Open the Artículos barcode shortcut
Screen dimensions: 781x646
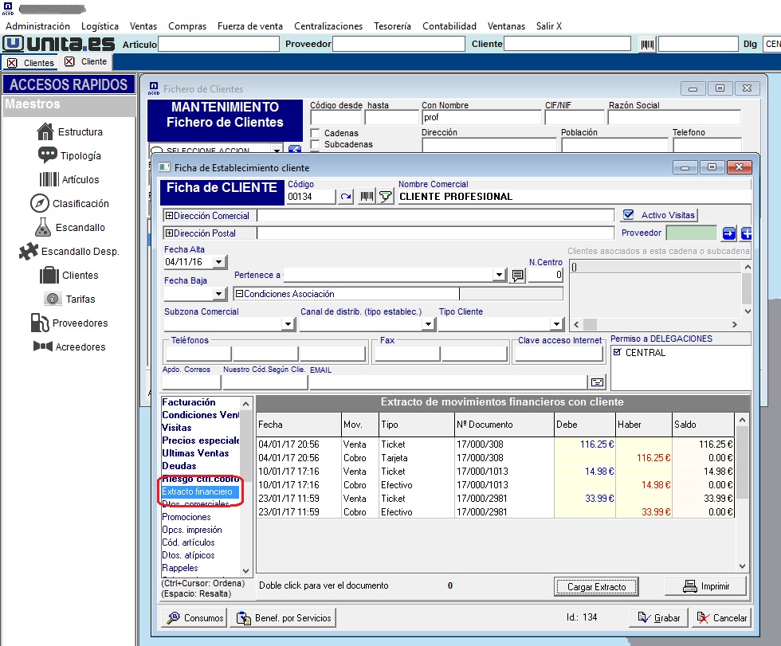point(69,179)
